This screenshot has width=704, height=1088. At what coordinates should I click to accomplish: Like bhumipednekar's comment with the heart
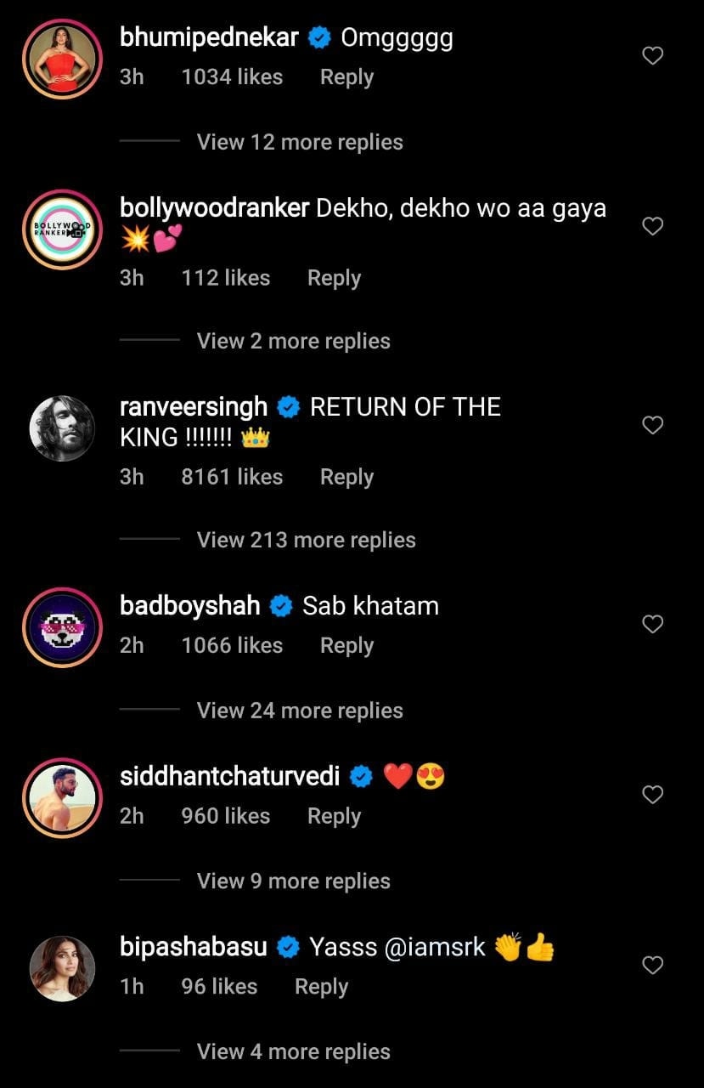[x=652, y=56]
